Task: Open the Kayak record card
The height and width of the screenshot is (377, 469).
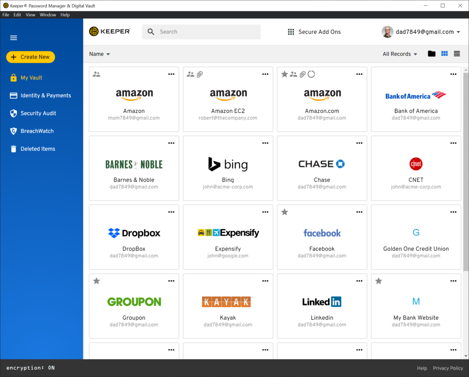Action: click(x=228, y=306)
